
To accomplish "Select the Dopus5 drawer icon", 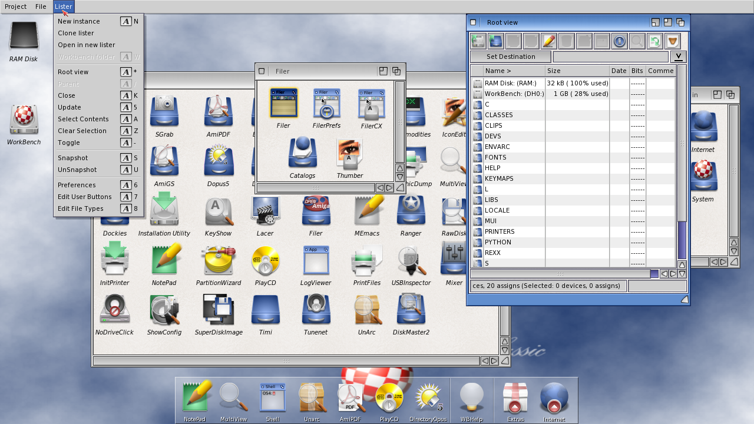I will 219,166.
